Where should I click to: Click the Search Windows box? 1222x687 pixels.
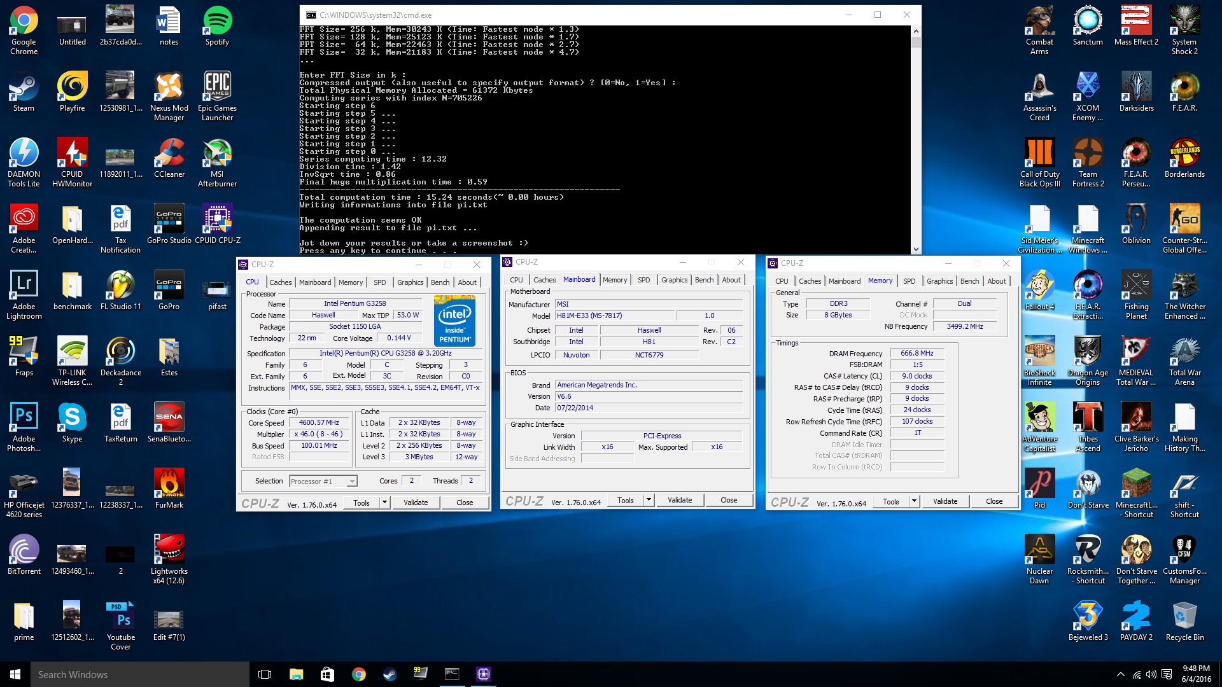(x=140, y=674)
